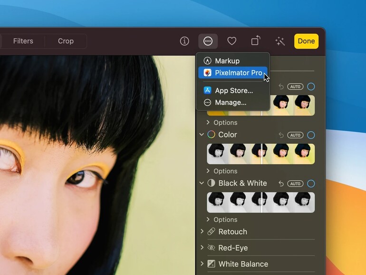Click AUTO button for top adjustment
Viewport: 366px width, 275px height.
295,87
